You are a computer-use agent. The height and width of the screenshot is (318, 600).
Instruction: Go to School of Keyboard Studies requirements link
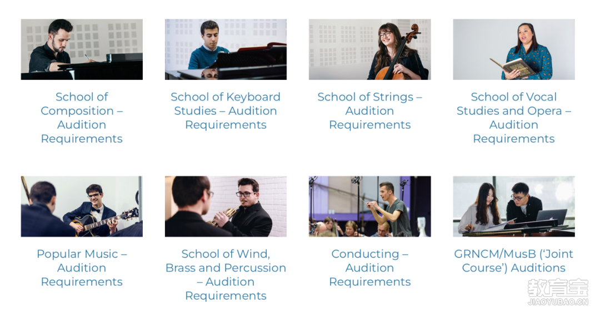(x=226, y=111)
